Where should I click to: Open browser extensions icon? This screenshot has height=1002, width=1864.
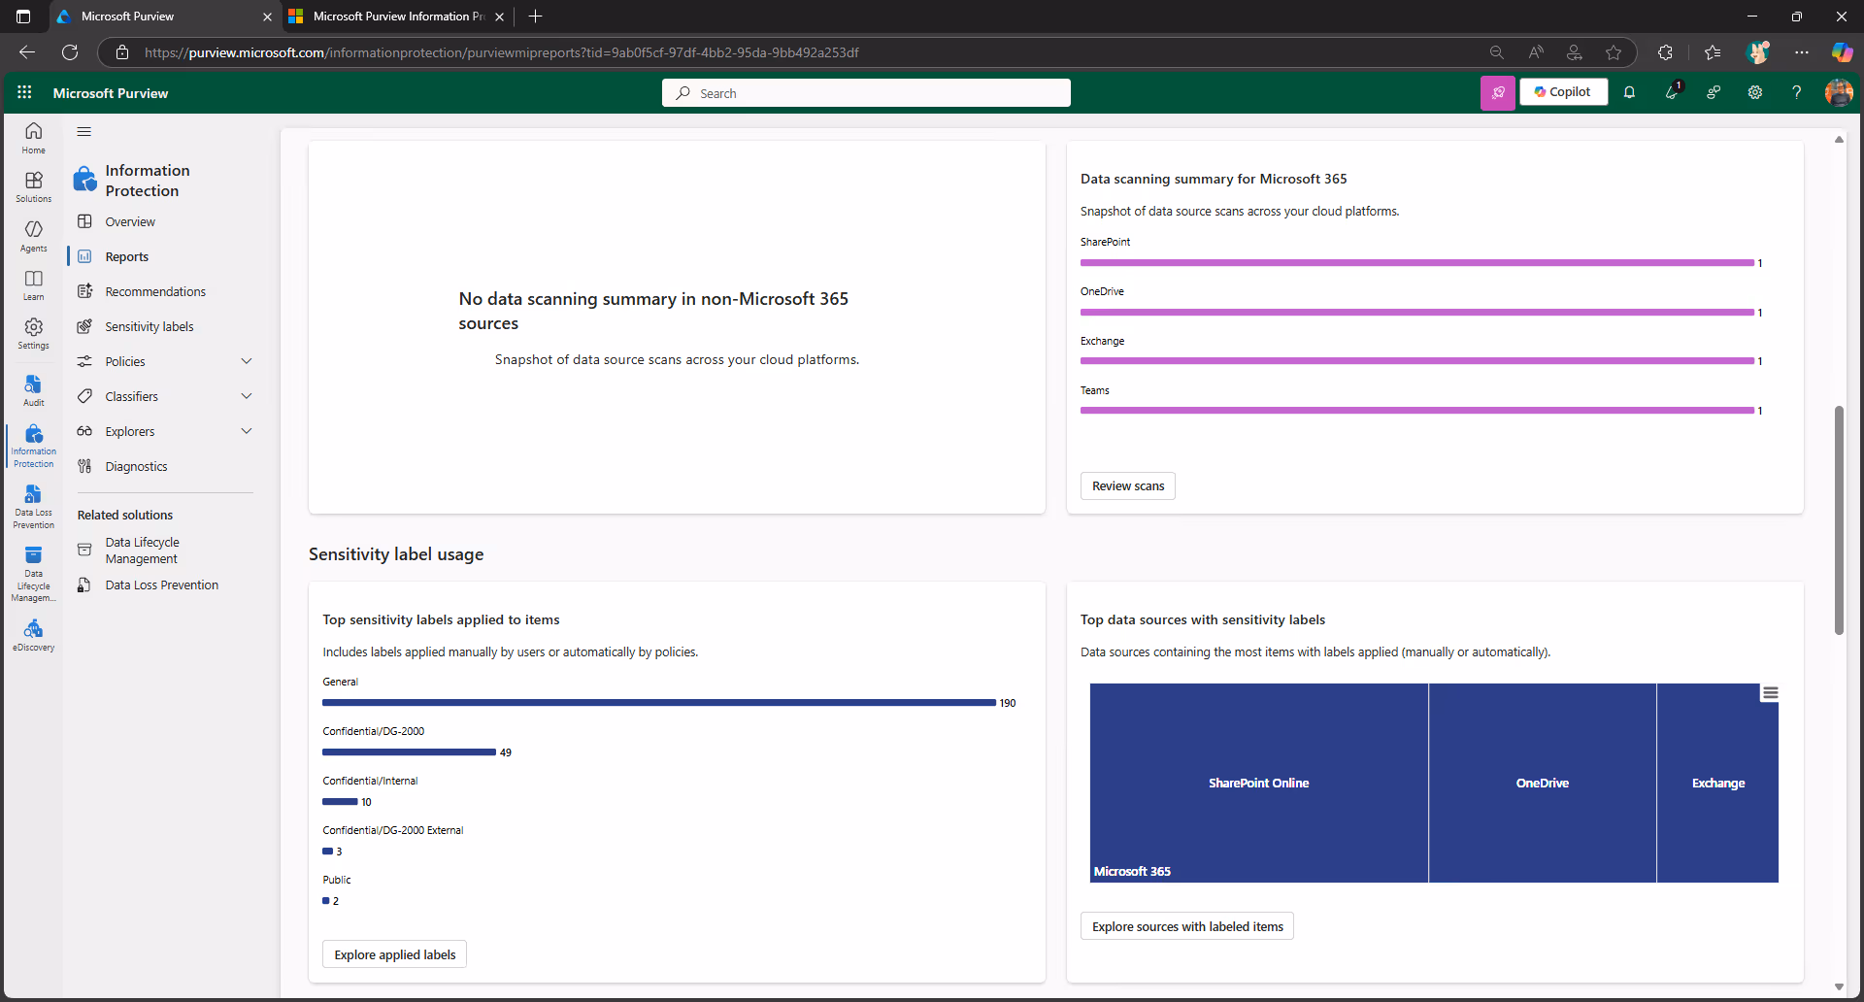point(1665,52)
